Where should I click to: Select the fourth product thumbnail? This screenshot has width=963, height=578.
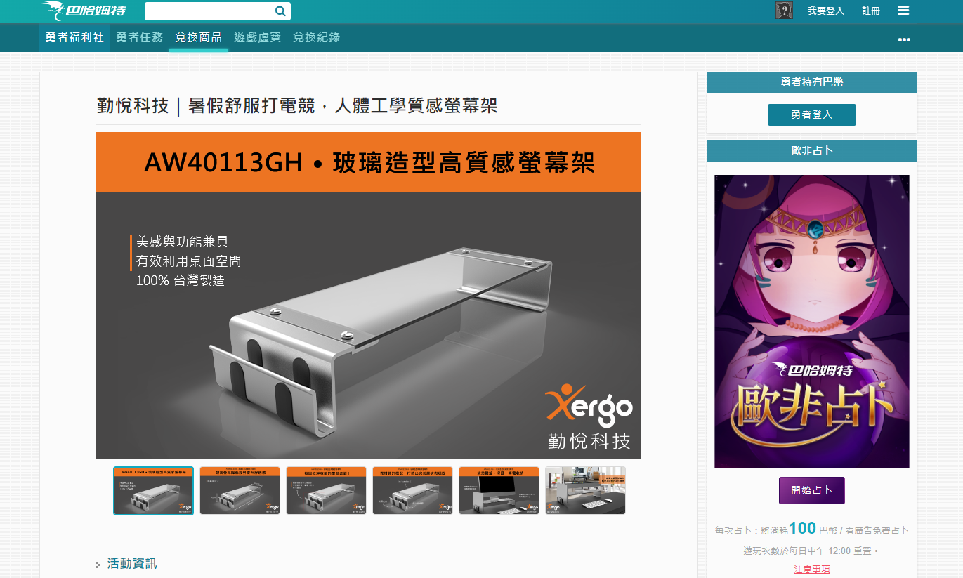(412, 490)
